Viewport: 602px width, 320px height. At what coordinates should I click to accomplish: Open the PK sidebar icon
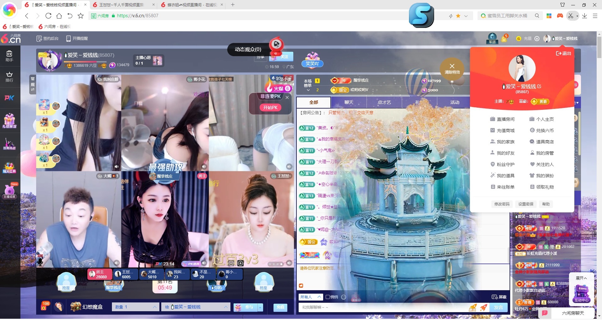click(9, 98)
